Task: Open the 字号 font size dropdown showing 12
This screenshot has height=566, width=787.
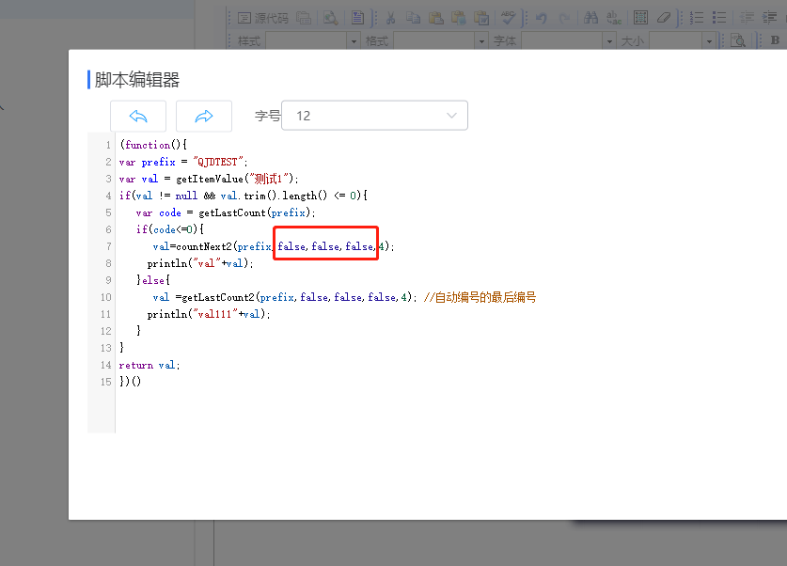Action: tap(374, 116)
